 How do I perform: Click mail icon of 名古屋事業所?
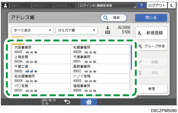tap(31, 81)
